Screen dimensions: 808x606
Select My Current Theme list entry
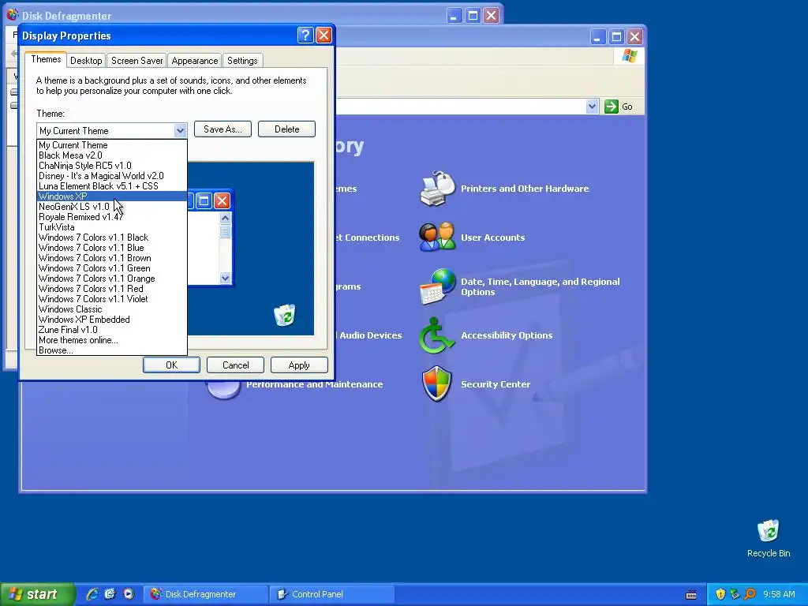(112, 145)
